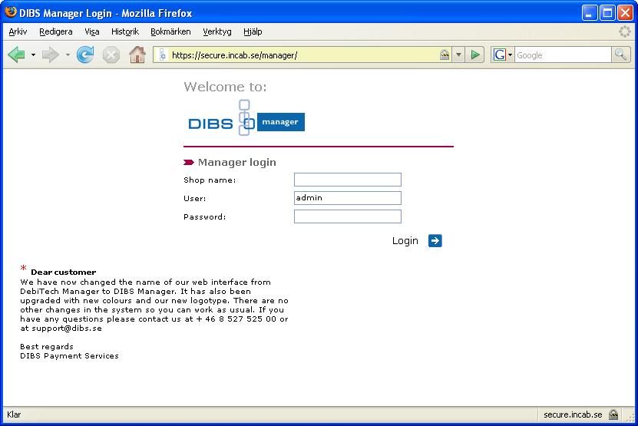Reload the page with the blue refresh icon

pos(85,54)
